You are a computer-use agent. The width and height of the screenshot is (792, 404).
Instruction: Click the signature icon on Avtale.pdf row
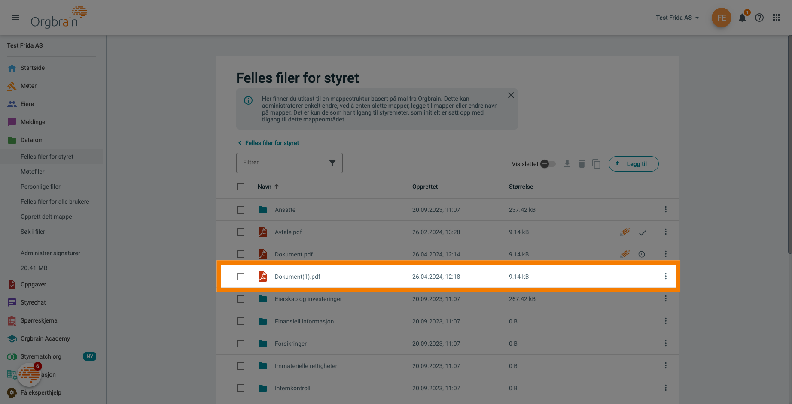(625, 232)
